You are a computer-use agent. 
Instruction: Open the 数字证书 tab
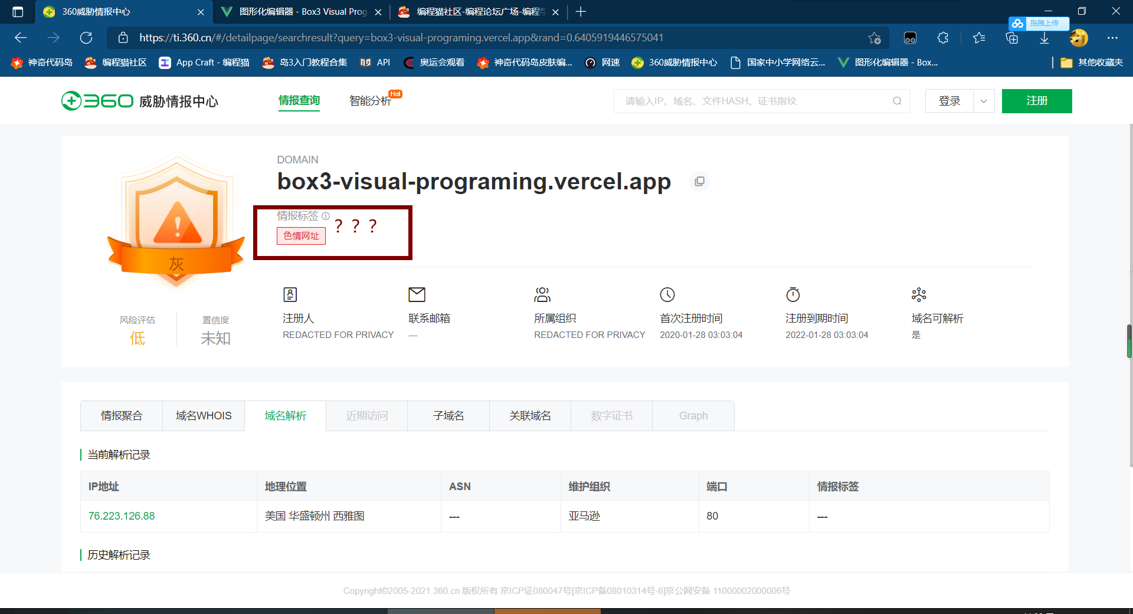(612, 416)
